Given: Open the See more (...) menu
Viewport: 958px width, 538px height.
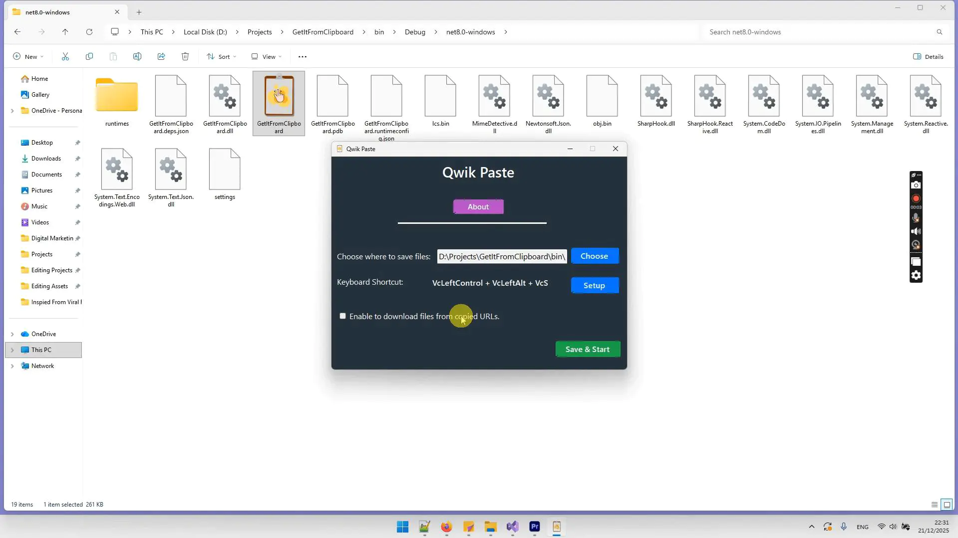Looking at the screenshot, I should (x=302, y=56).
